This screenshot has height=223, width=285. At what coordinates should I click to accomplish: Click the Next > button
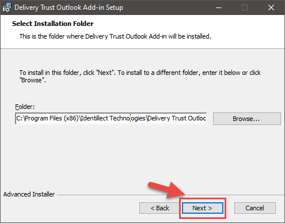point(203,208)
